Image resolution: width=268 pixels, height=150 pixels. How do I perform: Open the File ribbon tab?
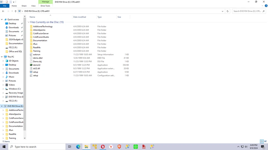tap(5, 6)
